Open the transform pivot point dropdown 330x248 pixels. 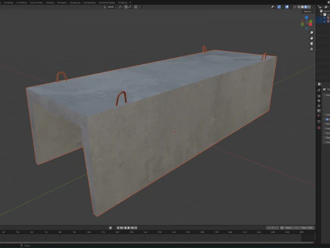(x=120, y=7)
